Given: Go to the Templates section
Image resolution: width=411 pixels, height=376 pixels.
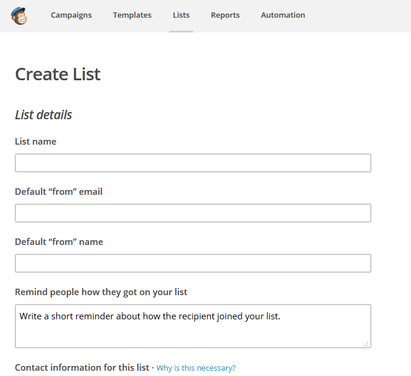Looking at the screenshot, I should pyautogui.click(x=132, y=15).
